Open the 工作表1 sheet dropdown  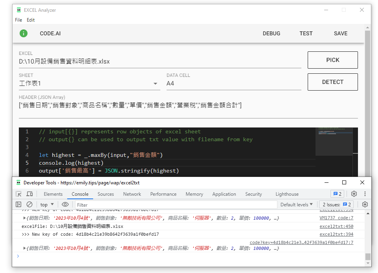(90, 83)
